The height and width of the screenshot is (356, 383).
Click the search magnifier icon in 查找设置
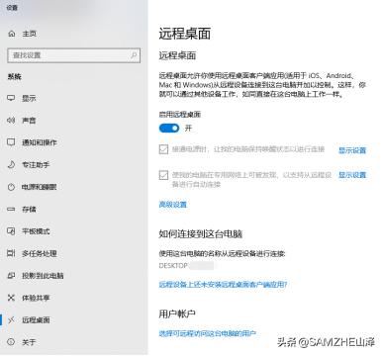point(134,55)
